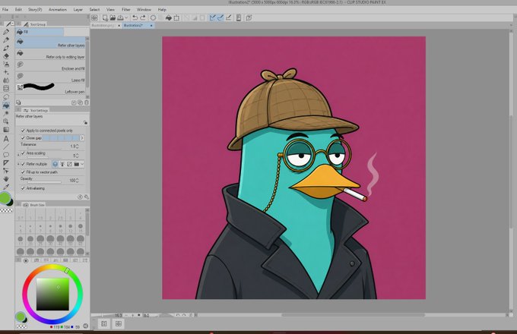Click the Save icon in command bar
Viewport: 517px width, 334px height.
pos(120,17)
